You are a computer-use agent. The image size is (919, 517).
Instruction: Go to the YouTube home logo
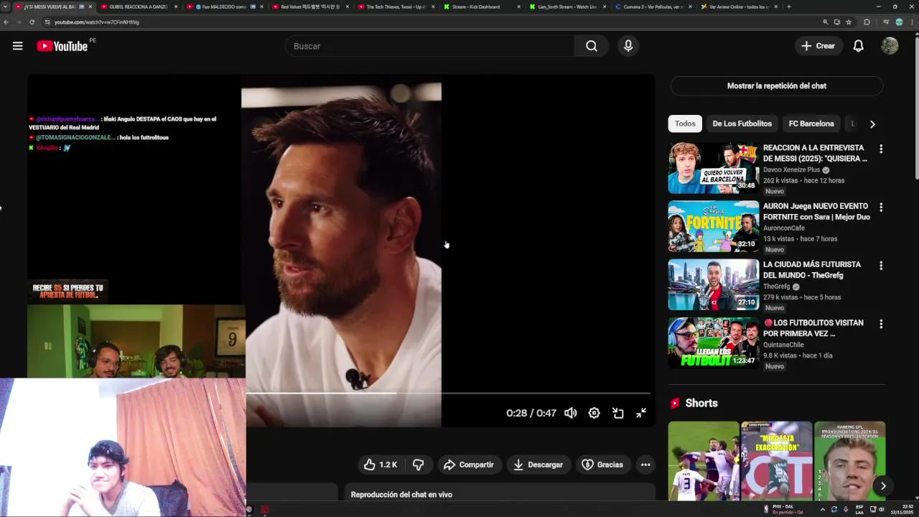62,46
